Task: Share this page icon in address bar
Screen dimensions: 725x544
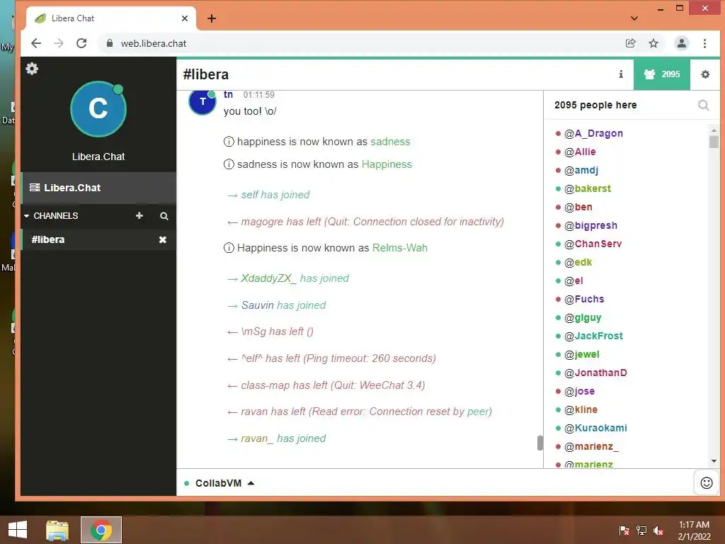Action: [630, 43]
